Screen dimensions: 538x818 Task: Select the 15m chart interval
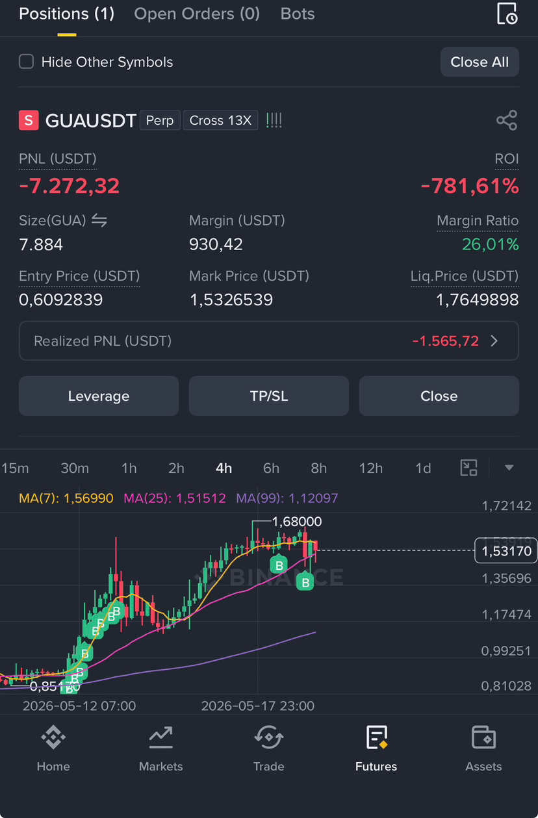tap(15, 468)
